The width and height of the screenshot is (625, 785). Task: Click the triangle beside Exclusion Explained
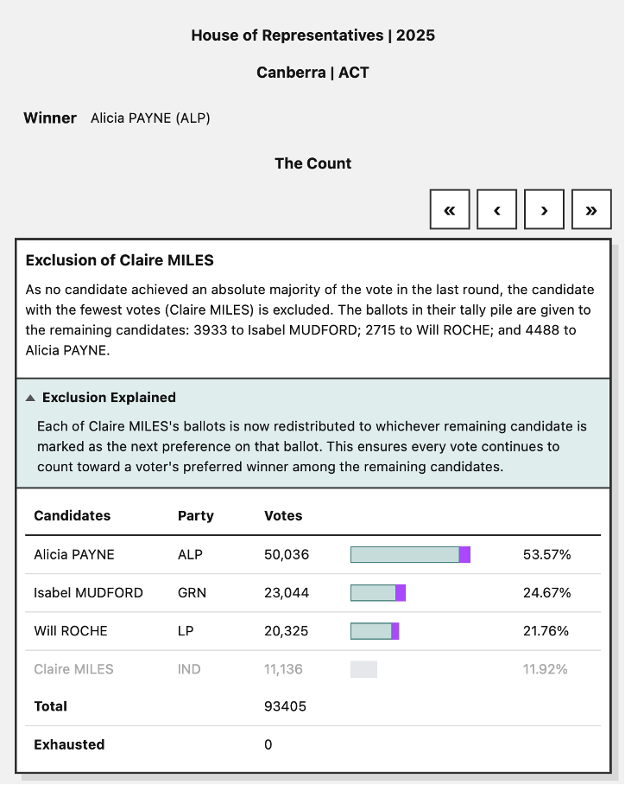point(31,398)
